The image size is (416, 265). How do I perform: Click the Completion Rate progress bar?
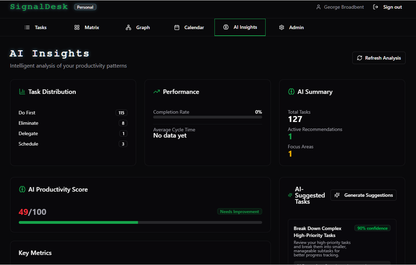click(208, 117)
